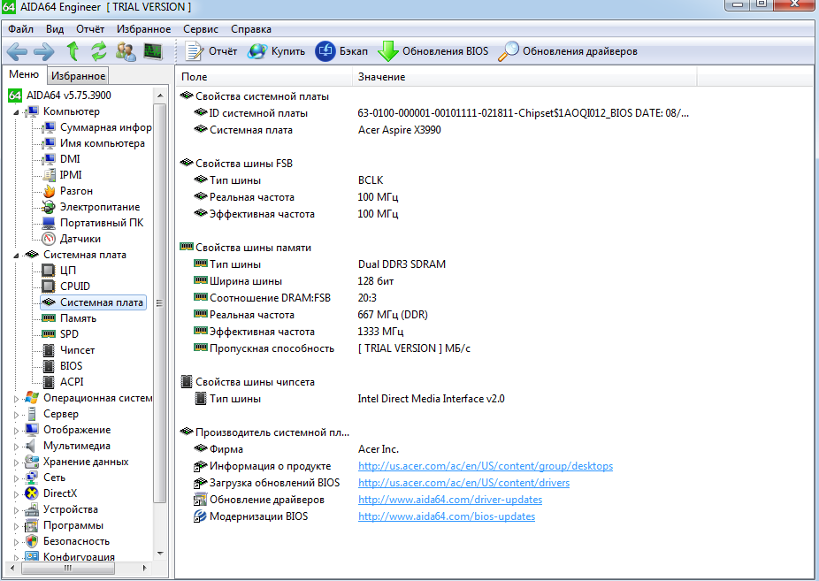This screenshot has height=581, width=819.
Task: Click the Back navigation arrow icon
Action: pyautogui.click(x=17, y=51)
